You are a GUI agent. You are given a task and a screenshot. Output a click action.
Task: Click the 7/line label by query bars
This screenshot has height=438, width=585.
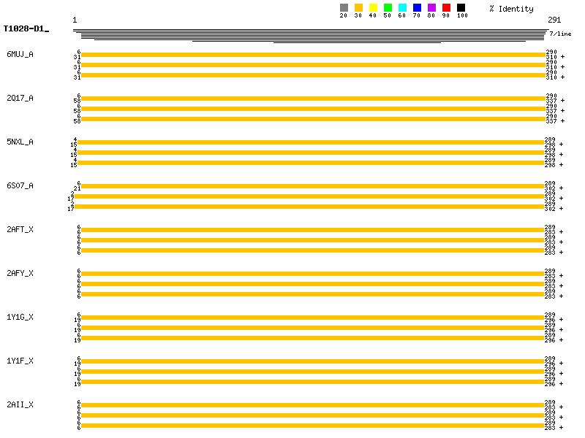click(560, 34)
